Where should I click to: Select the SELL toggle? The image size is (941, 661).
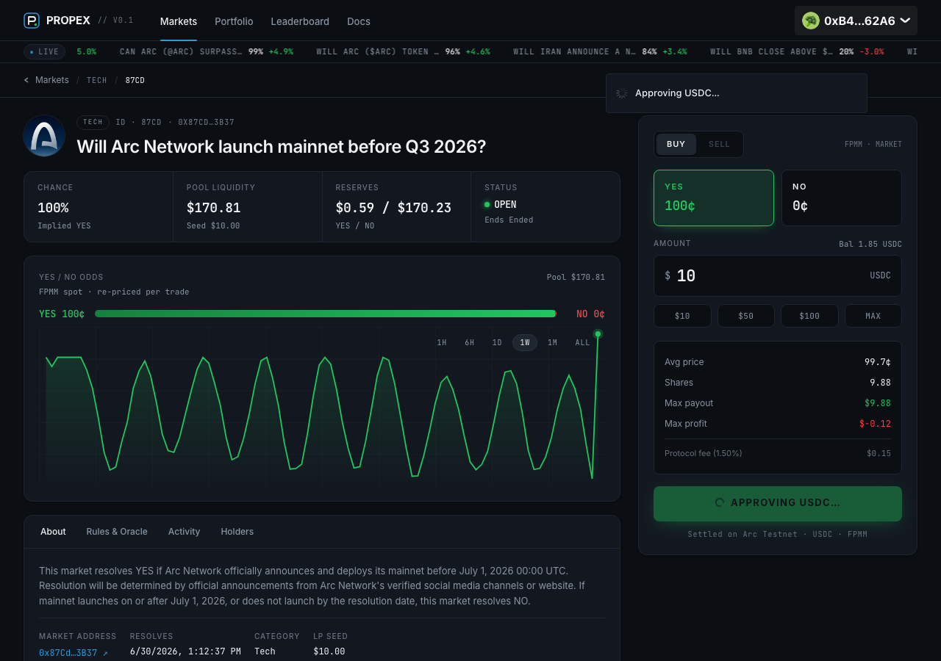[x=719, y=144]
